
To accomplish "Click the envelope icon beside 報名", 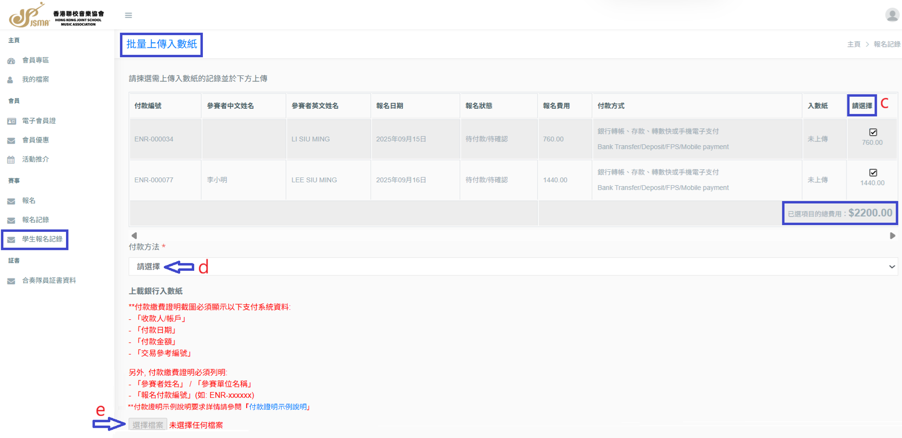I will [11, 201].
